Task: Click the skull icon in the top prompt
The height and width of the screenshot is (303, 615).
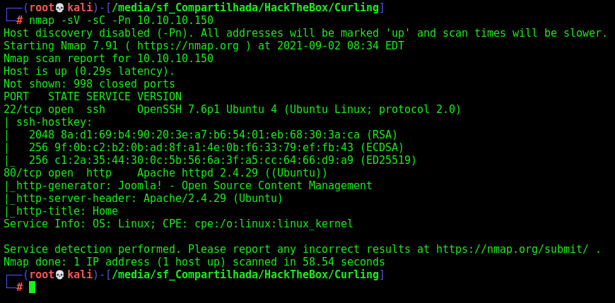Action: (x=59, y=8)
